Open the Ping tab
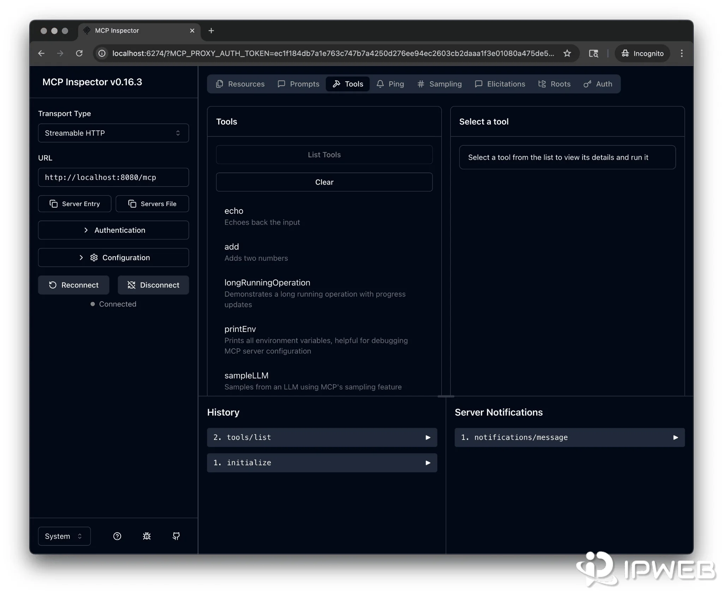The width and height of the screenshot is (723, 593). (x=390, y=84)
